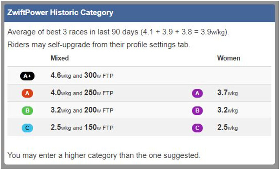Image resolution: width=280 pixels, height=170 pixels.
Task: Click the purple Women C badge
Action: click(x=197, y=128)
